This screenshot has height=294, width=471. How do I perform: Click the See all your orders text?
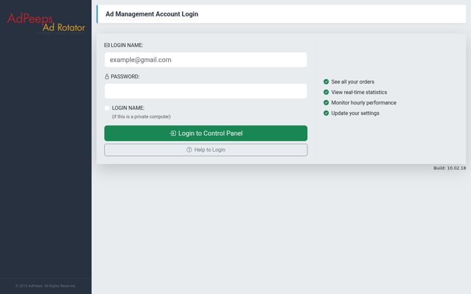[x=353, y=82]
